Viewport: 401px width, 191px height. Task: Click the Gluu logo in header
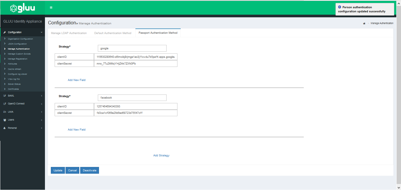click(23, 8)
